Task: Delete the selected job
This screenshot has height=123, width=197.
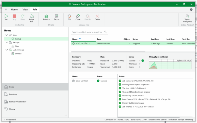Action: click(97, 17)
